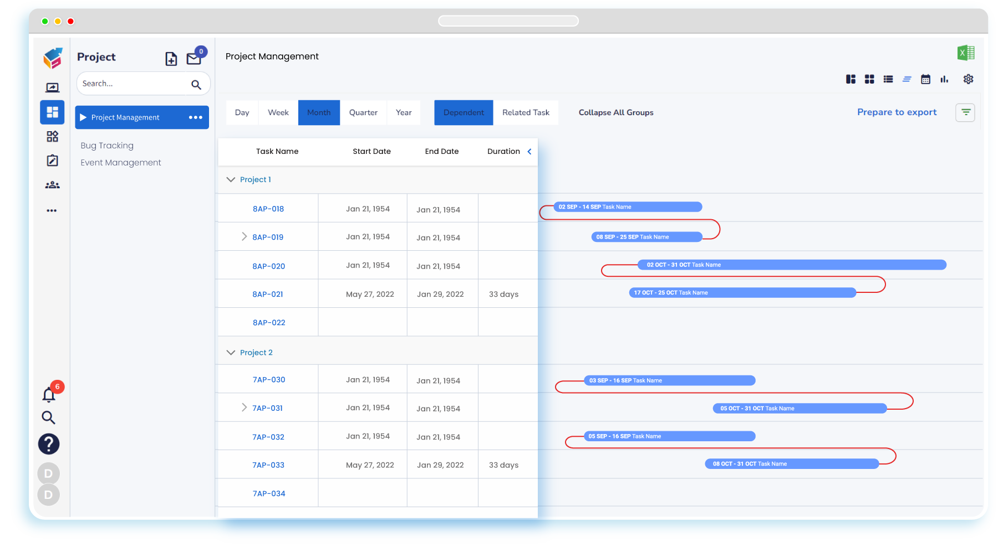Create a new project via the add-document icon
Viewport: 998px width, 552px height.
pyautogui.click(x=171, y=58)
